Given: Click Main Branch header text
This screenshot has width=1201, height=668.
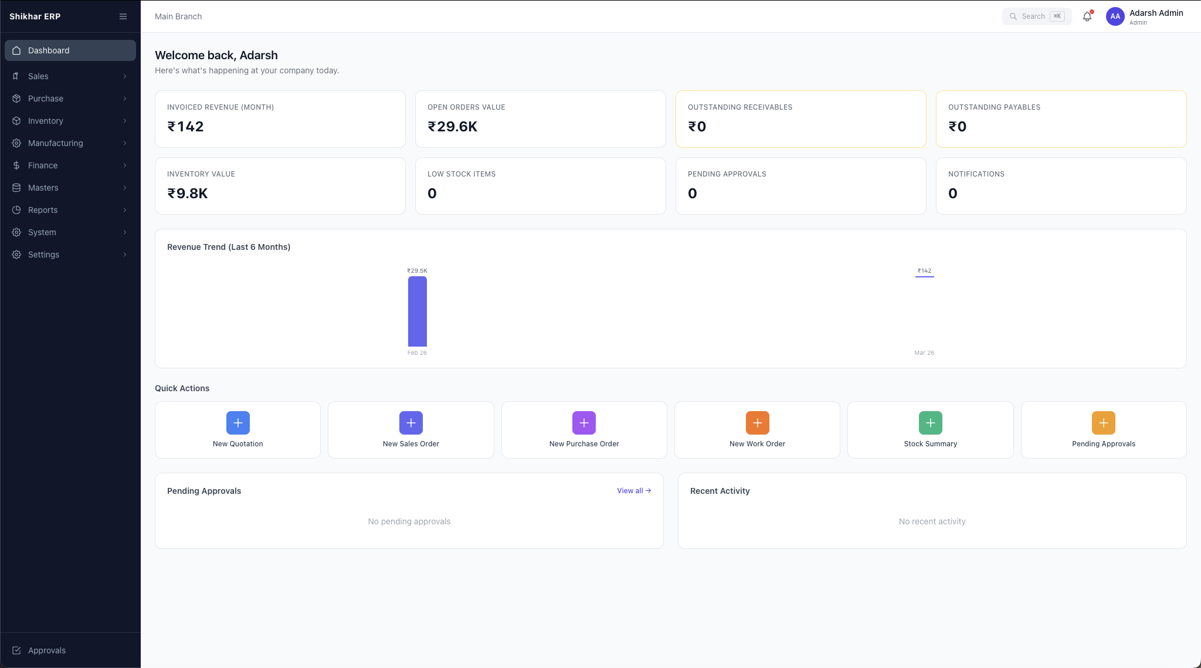Looking at the screenshot, I should (x=178, y=16).
